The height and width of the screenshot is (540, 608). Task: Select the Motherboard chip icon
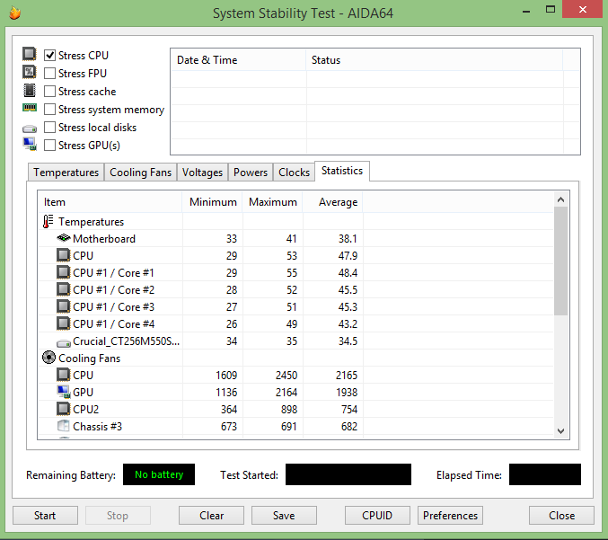coord(64,237)
